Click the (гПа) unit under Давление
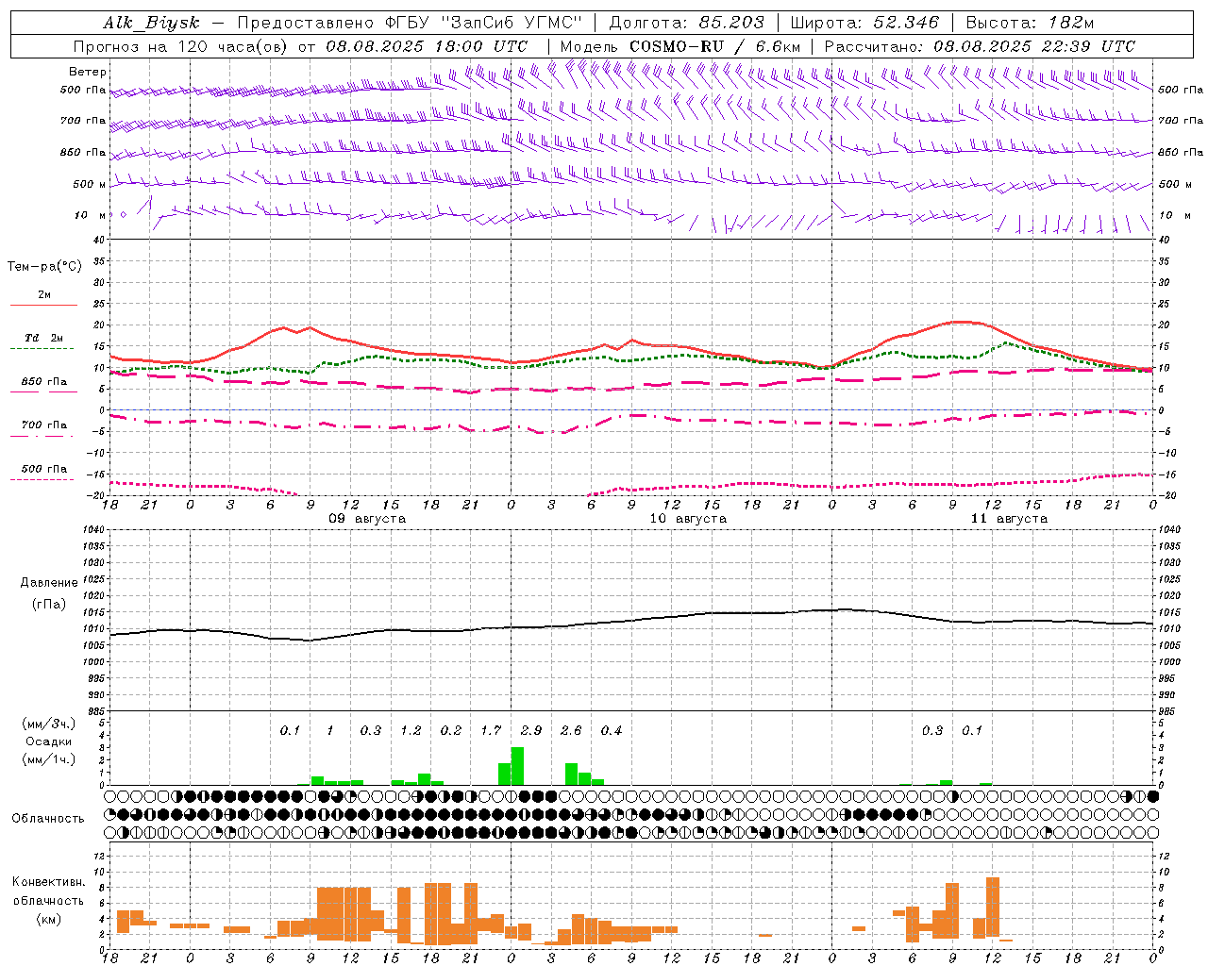This screenshot has width=1208, height=966. tap(49, 605)
